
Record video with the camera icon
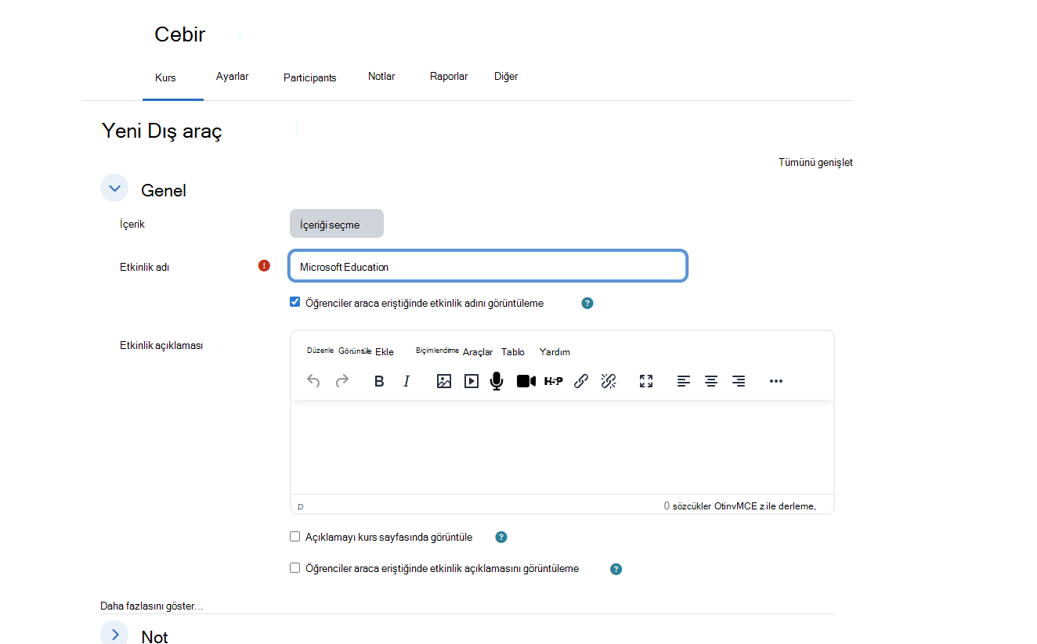tap(526, 381)
